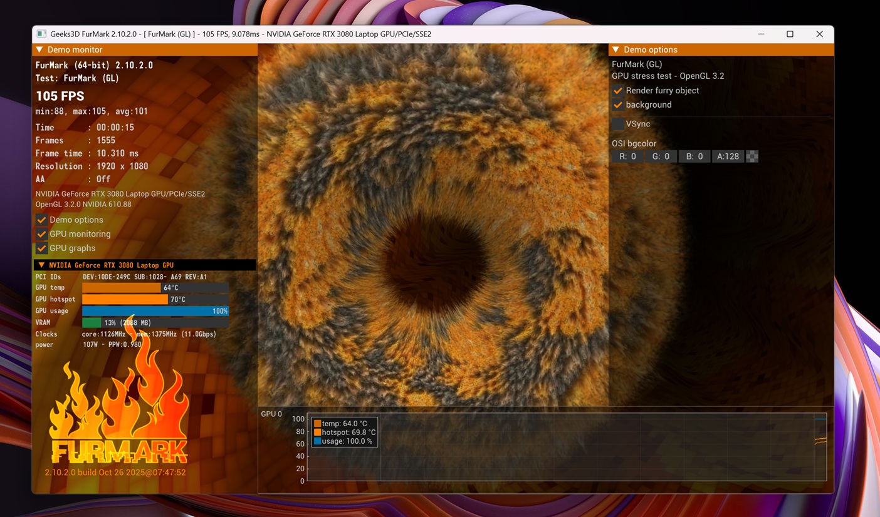This screenshot has width=880, height=517.
Task: Disable the Render furry object checkbox
Action: (618, 90)
